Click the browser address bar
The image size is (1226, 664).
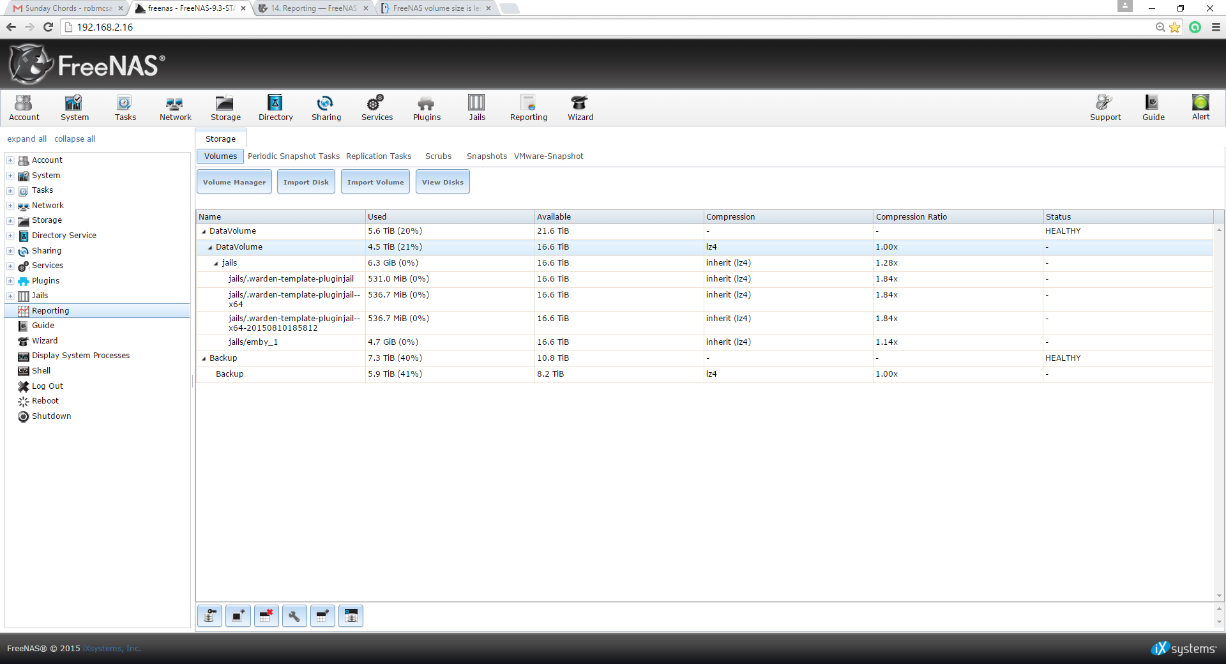(x=607, y=27)
